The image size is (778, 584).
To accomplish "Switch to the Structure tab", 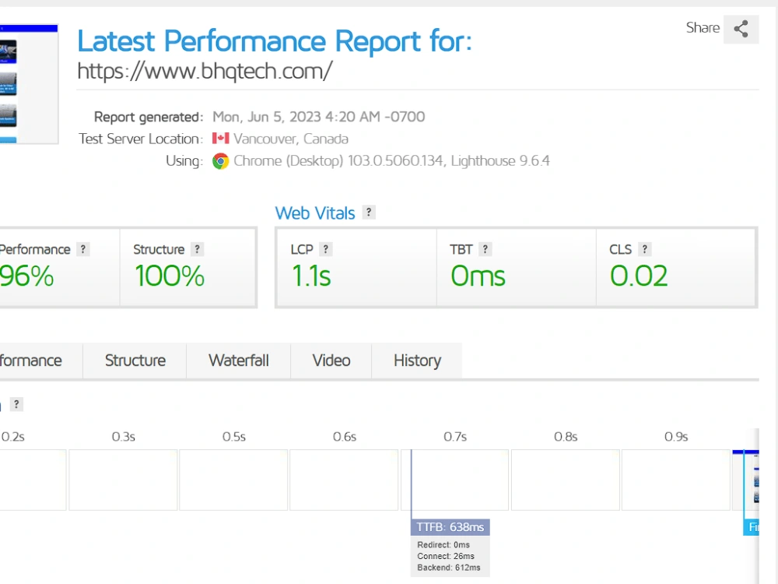I will coord(135,361).
